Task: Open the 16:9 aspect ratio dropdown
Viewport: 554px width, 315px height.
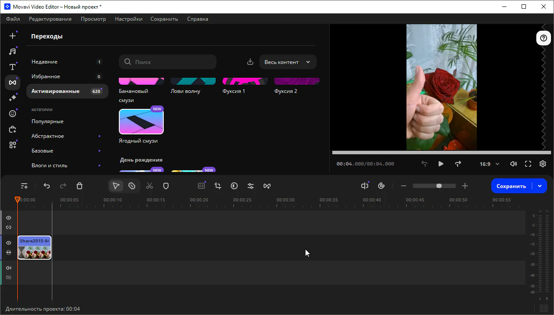Action: 489,164
